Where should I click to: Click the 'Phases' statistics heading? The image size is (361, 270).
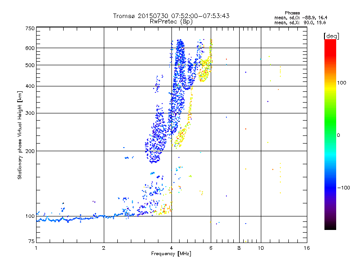[x=292, y=13]
